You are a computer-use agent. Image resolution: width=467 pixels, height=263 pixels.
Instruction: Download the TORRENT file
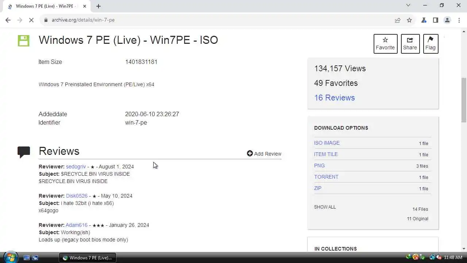[x=326, y=177]
